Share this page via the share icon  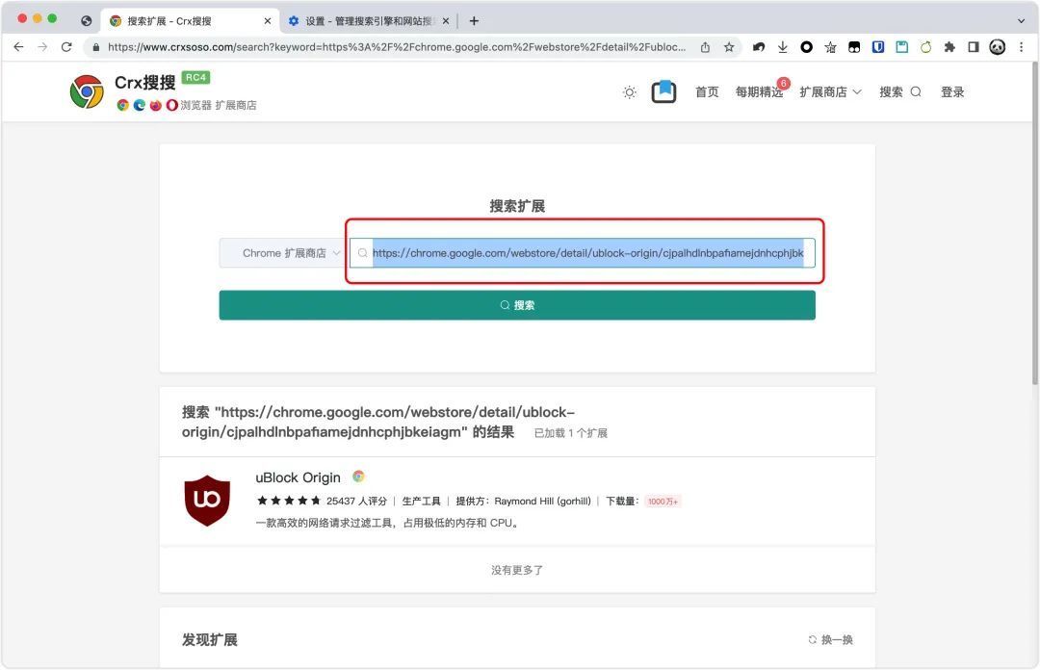(x=705, y=47)
